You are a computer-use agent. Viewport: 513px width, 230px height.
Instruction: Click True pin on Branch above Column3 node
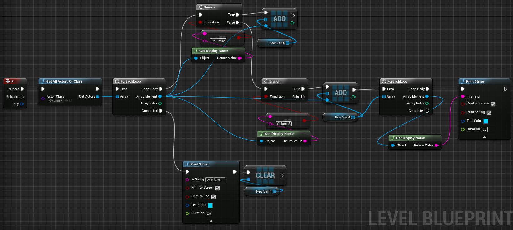pos(303,89)
